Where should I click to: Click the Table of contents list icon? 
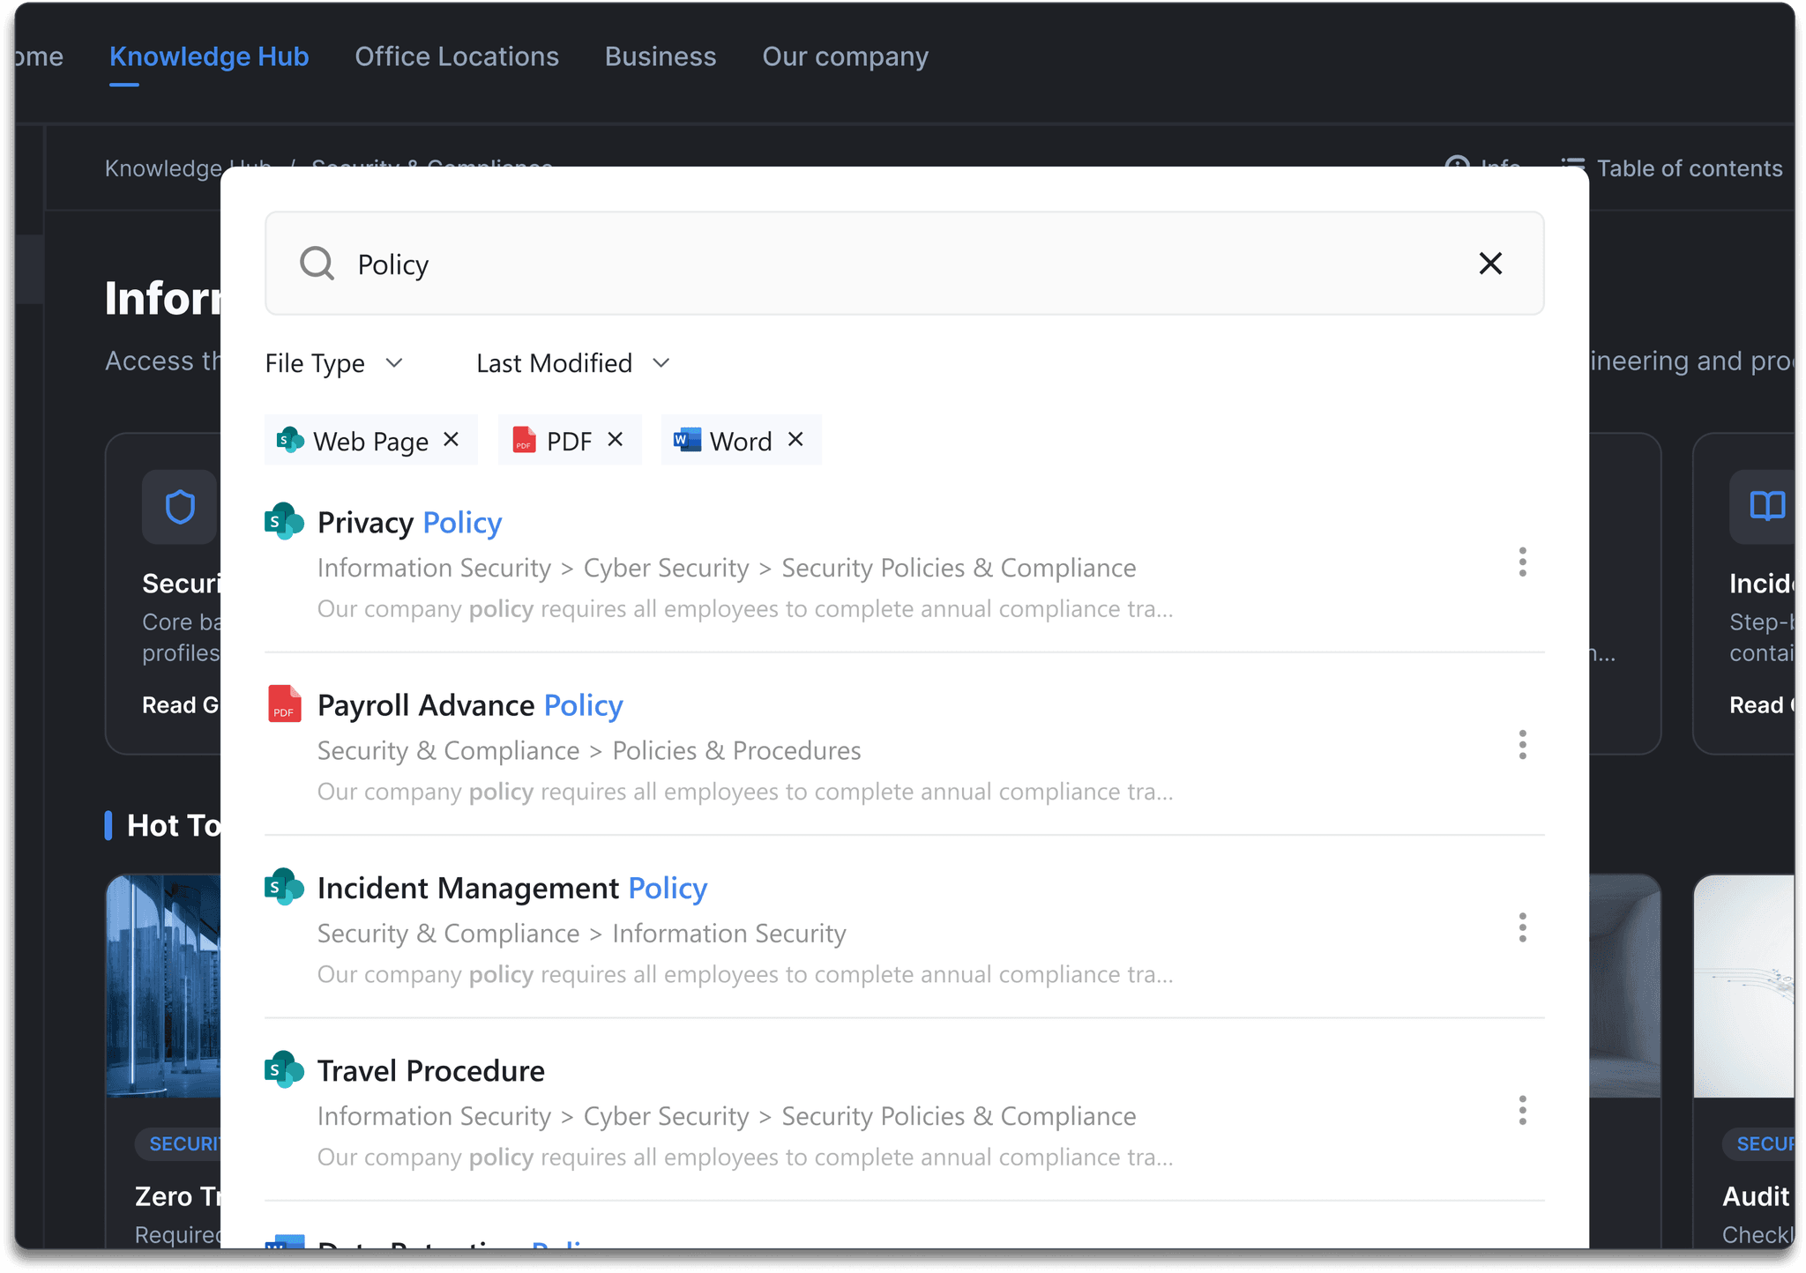pyautogui.click(x=1573, y=167)
